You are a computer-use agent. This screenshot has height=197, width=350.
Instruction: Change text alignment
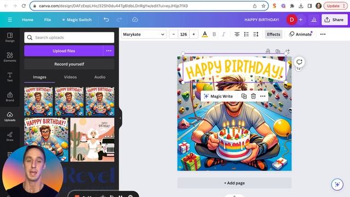(237, 34)
